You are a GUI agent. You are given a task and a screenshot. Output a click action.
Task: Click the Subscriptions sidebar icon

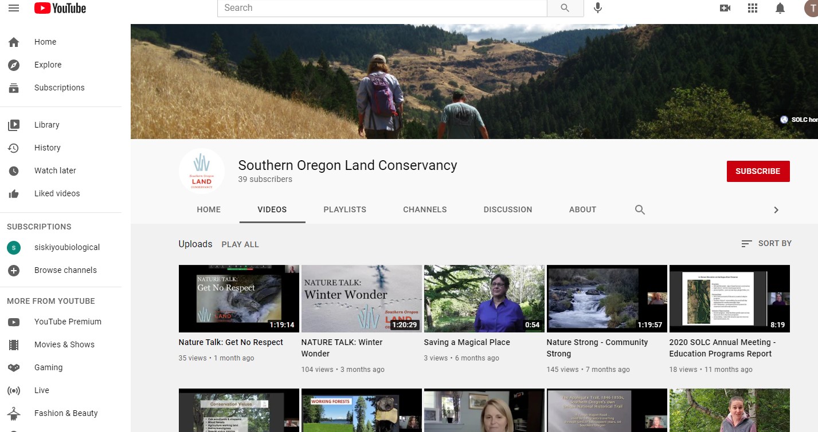14,88
